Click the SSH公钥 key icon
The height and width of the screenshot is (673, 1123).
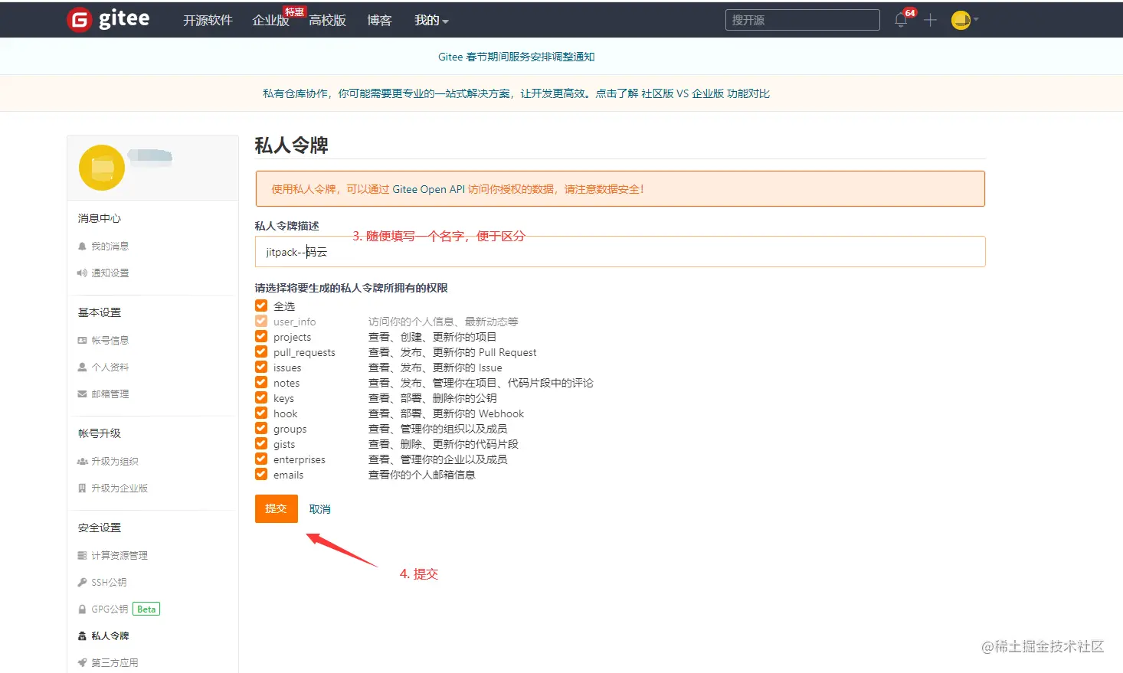82,583
